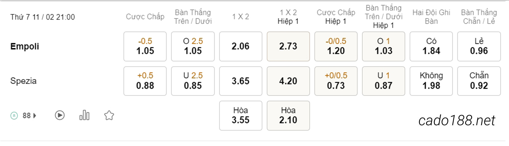This screenshot has height=146, width=509.
Task: Select full-time draw Hòa 3.55
Action: coord(241,116)
